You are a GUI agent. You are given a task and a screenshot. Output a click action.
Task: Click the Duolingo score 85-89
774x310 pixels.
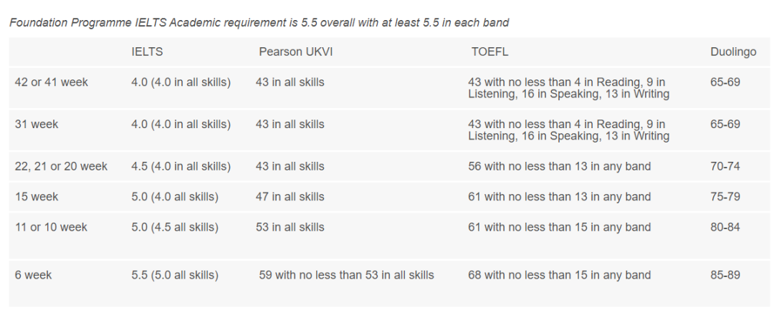pyautogui.click(x=725, y=275)
